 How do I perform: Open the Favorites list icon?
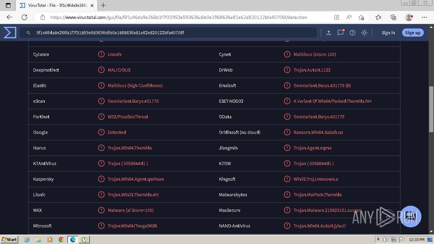(x=378, y=17)
